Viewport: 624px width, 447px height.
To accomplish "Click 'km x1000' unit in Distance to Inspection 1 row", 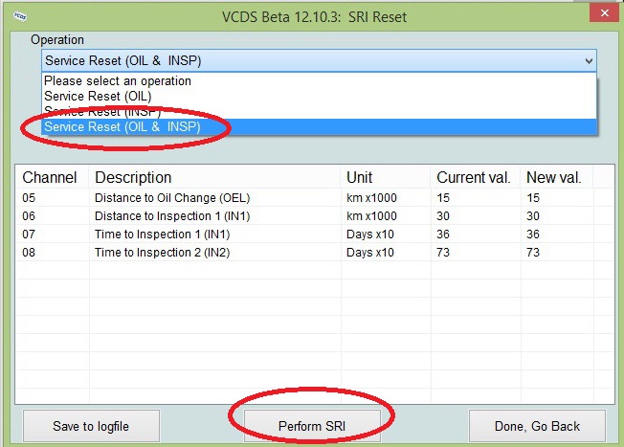I will tap(371, 216).
